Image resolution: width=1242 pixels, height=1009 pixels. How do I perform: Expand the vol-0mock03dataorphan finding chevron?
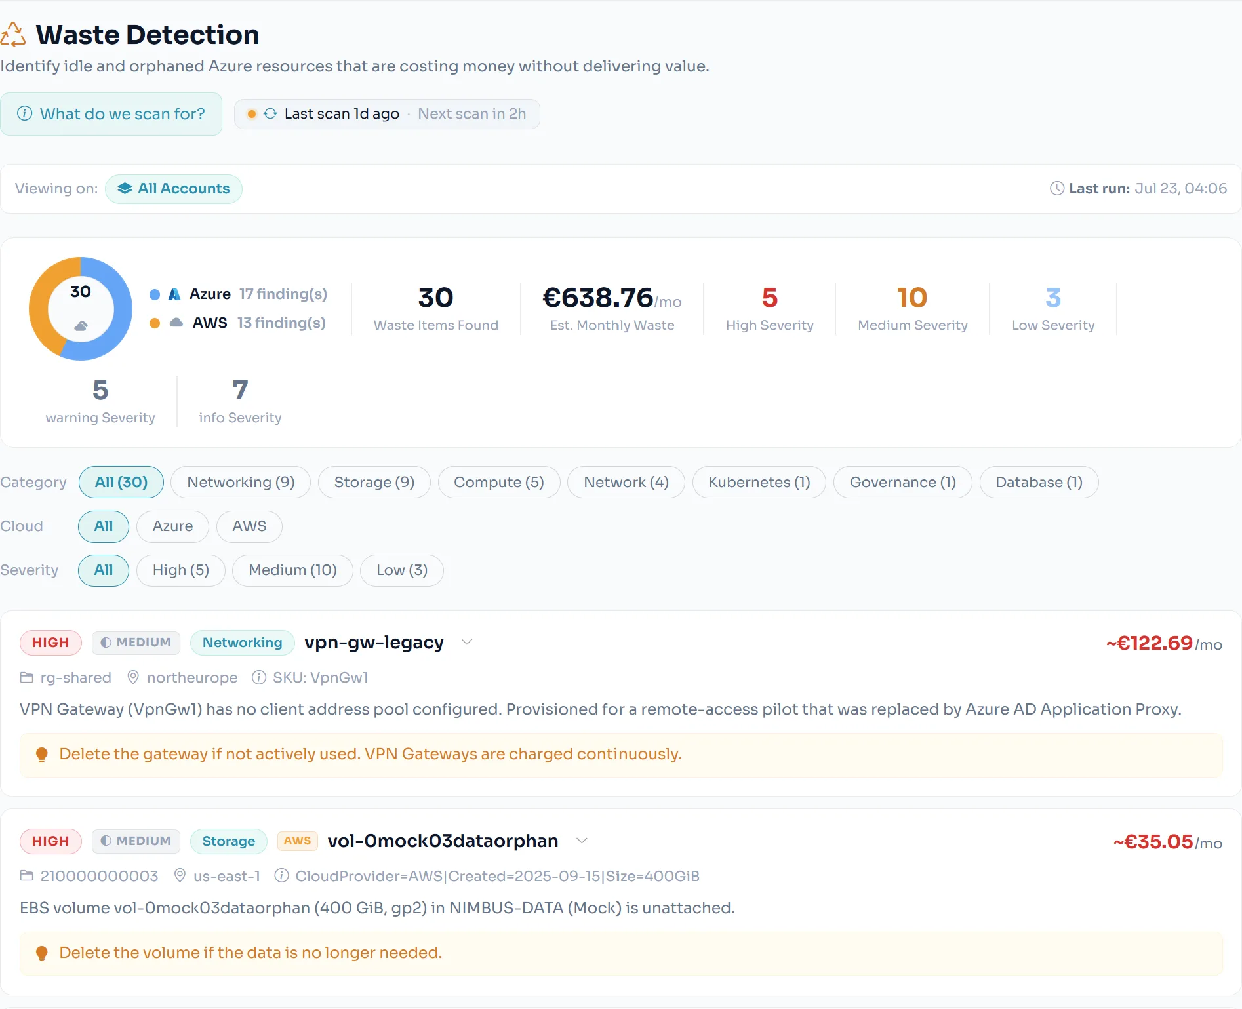pos(582,841)
